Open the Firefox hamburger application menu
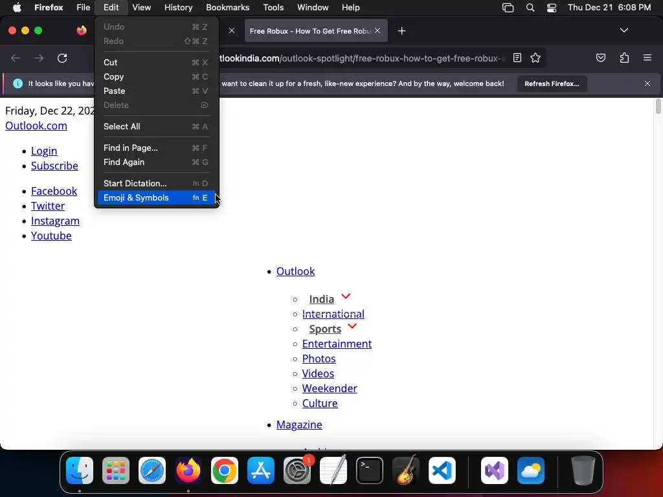Screen dimensions: 663x497 647,58
